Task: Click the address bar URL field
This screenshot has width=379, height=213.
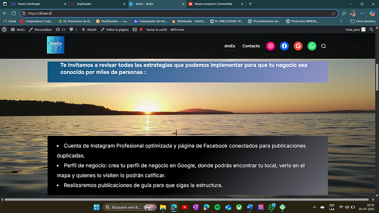Action: (178, 13)
